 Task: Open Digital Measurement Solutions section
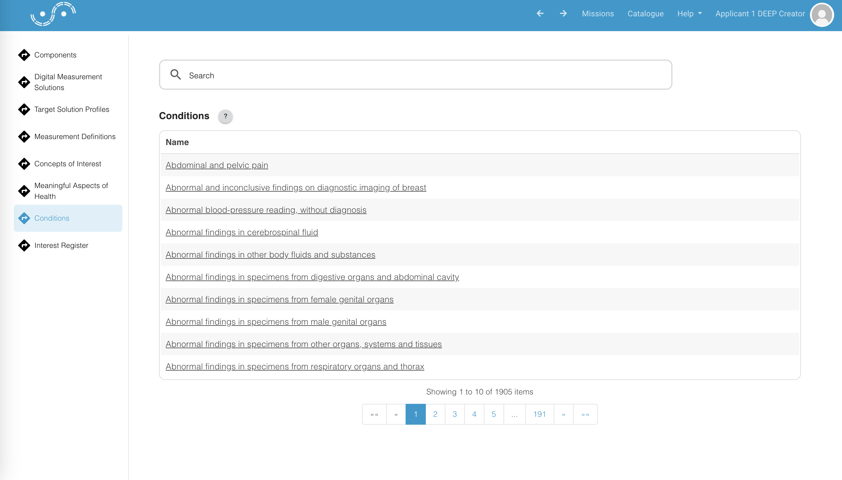coord(68,82)
